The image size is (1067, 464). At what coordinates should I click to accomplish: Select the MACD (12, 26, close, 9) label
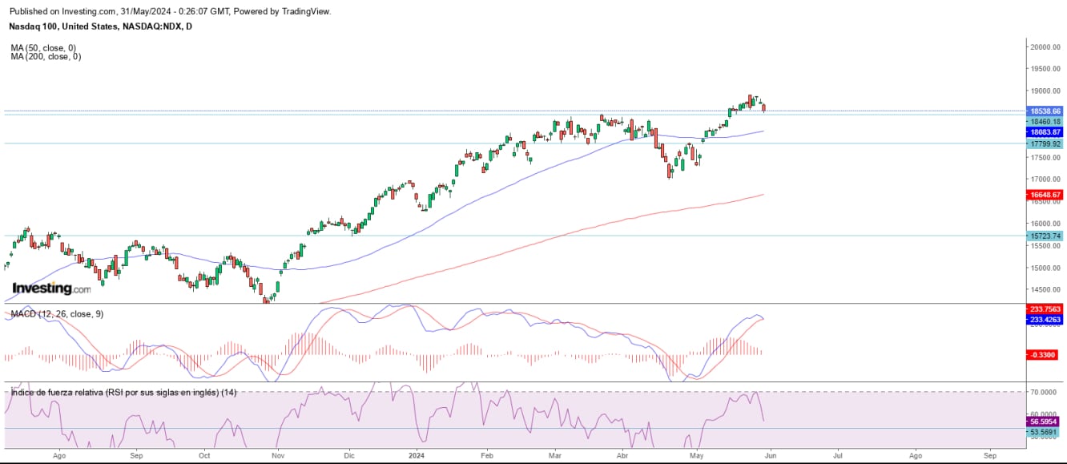point(56,313)
